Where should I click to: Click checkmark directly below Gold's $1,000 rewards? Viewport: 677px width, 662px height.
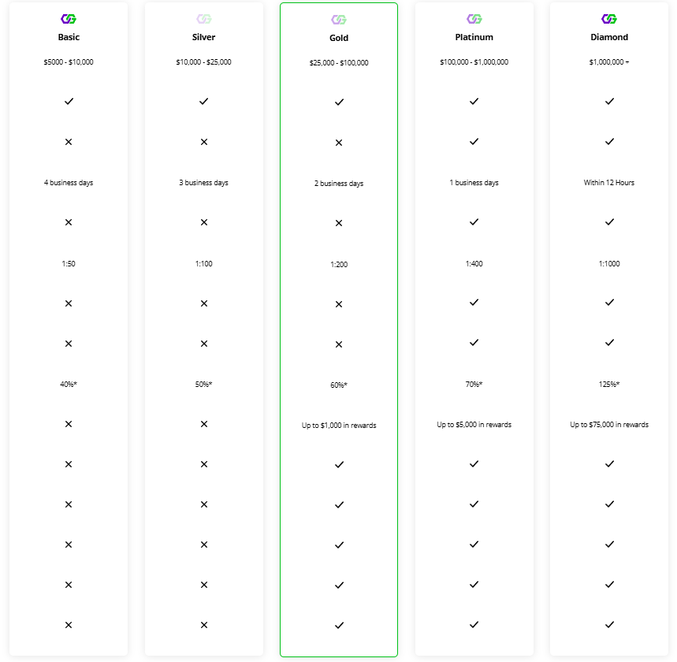click(x=339, y=465)
